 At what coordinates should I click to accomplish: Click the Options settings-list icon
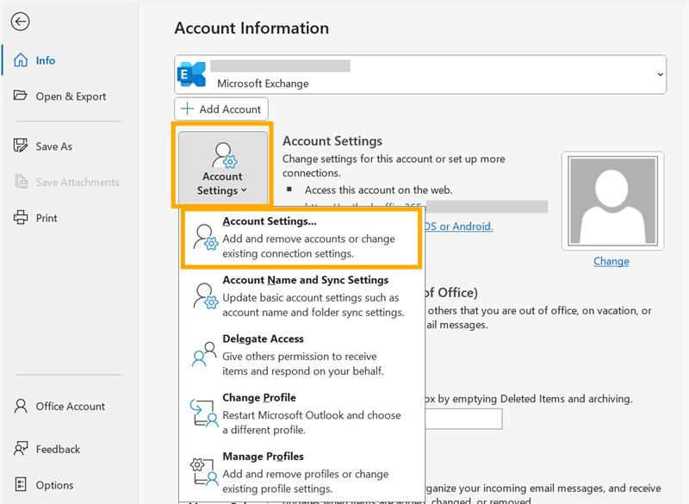(21, 484)
